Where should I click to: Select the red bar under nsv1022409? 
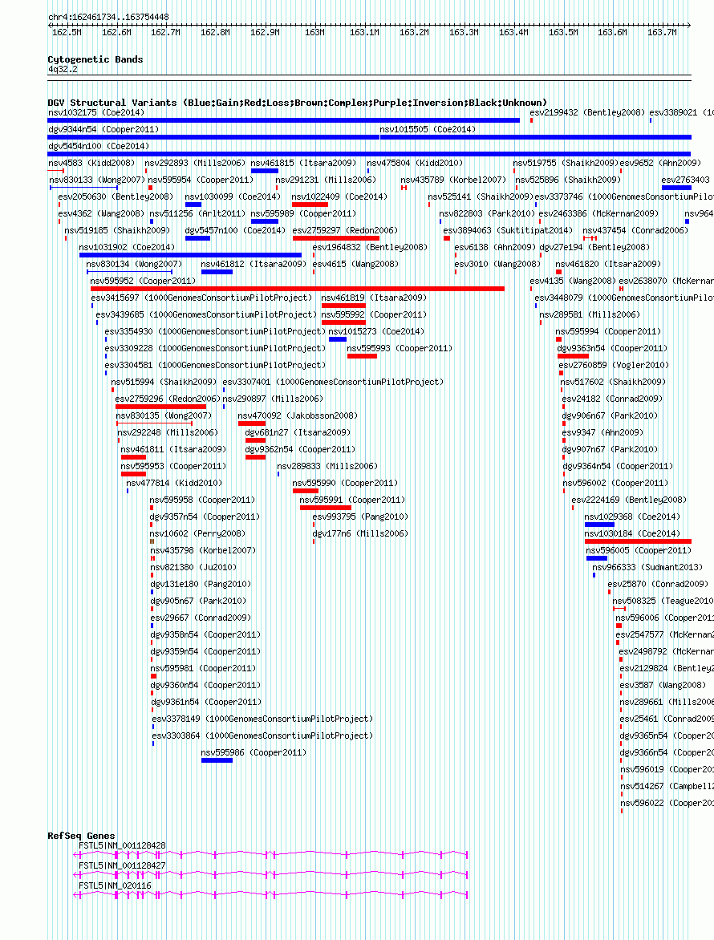[x=310, y=205]
